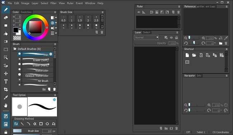Viewport: 233px width, 135px height.
Task: Select the filled Shape rectangle tool
Action: pyautogui.click(x=6, y=25)
